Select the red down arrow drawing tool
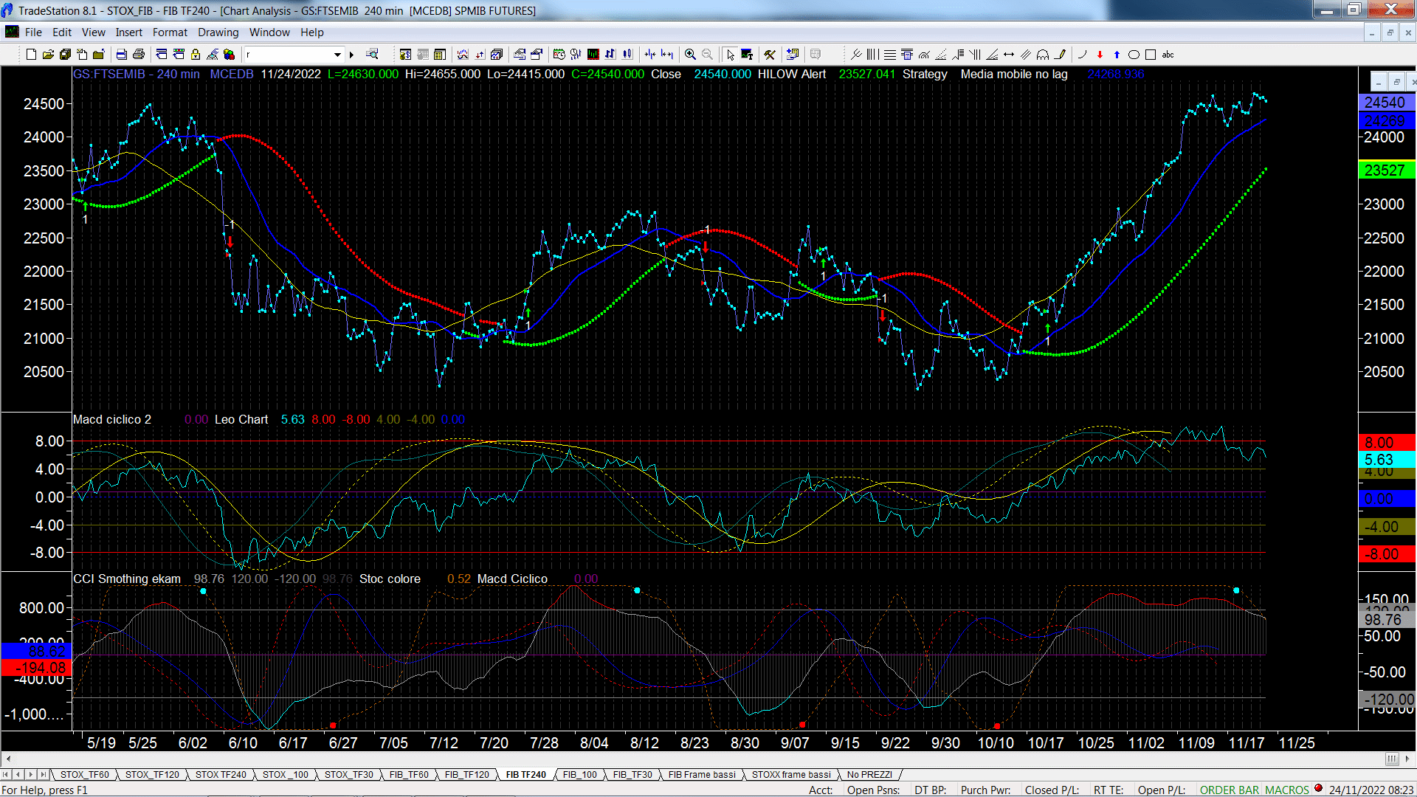This screenshot has height=797, width=1417. click(1100, 55)
